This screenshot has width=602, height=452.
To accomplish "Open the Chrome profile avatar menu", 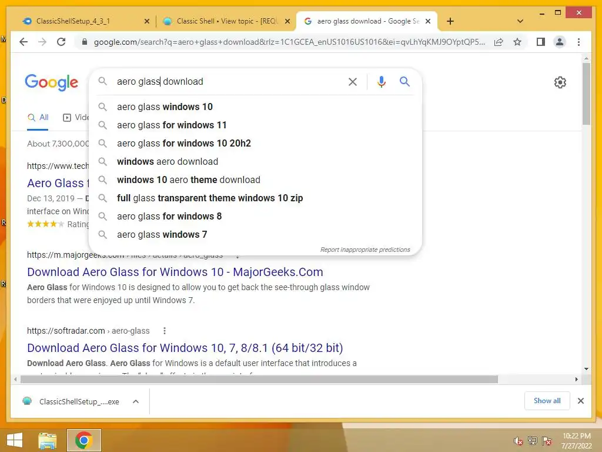I will [560, 42].
